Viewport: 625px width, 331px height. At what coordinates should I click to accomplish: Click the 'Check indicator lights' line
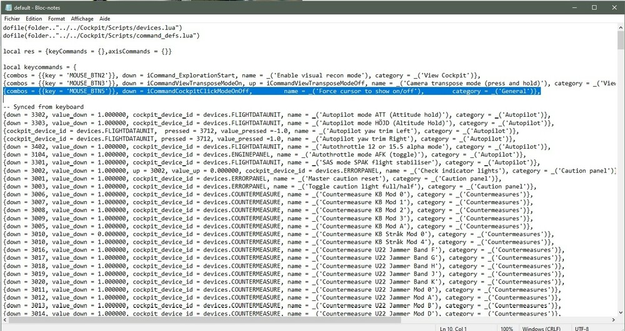tap(310, 170)
